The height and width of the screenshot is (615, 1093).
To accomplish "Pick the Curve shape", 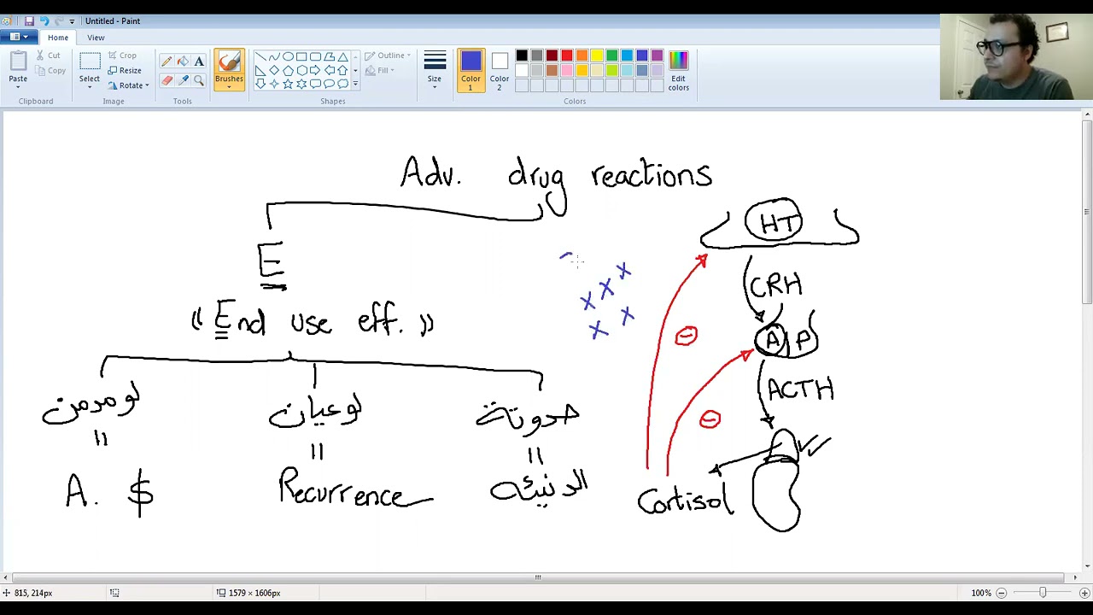I will [x=274, y=57].
